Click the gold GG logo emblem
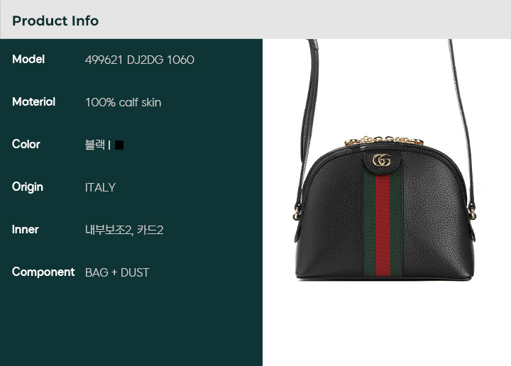Viewport: 511px width, 366px height. click(382, 160)
